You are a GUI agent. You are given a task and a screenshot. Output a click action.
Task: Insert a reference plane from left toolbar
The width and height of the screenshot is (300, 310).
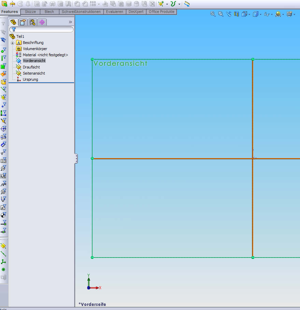click(3, 246)
